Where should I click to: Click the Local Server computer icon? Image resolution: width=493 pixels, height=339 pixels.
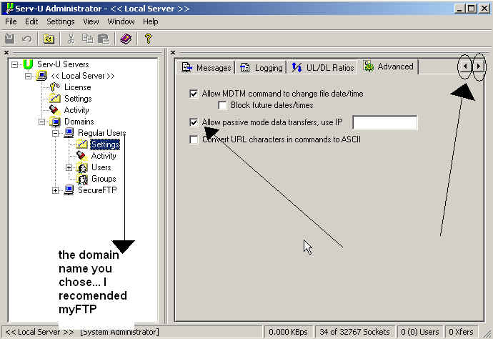coord(42,76)
